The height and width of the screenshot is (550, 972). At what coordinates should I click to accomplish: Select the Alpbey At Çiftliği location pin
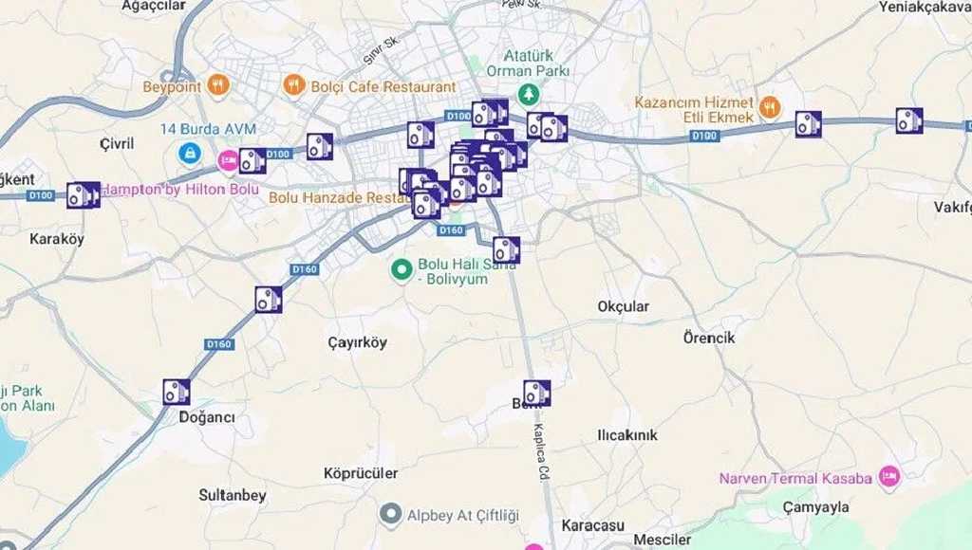[390, 513]
